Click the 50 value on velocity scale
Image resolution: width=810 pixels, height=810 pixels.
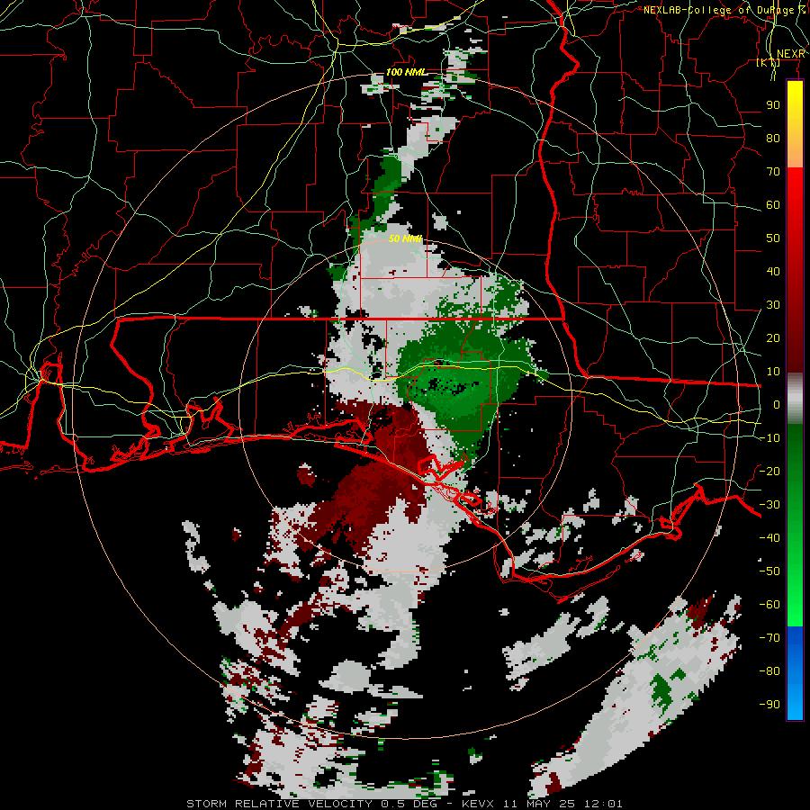(773, 238)
